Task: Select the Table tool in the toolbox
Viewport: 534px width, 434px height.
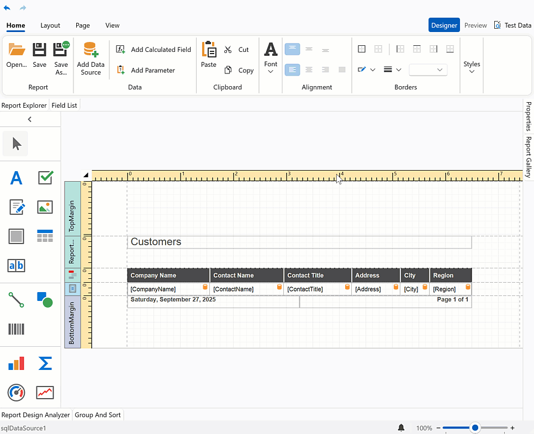Action: (45, 236)
